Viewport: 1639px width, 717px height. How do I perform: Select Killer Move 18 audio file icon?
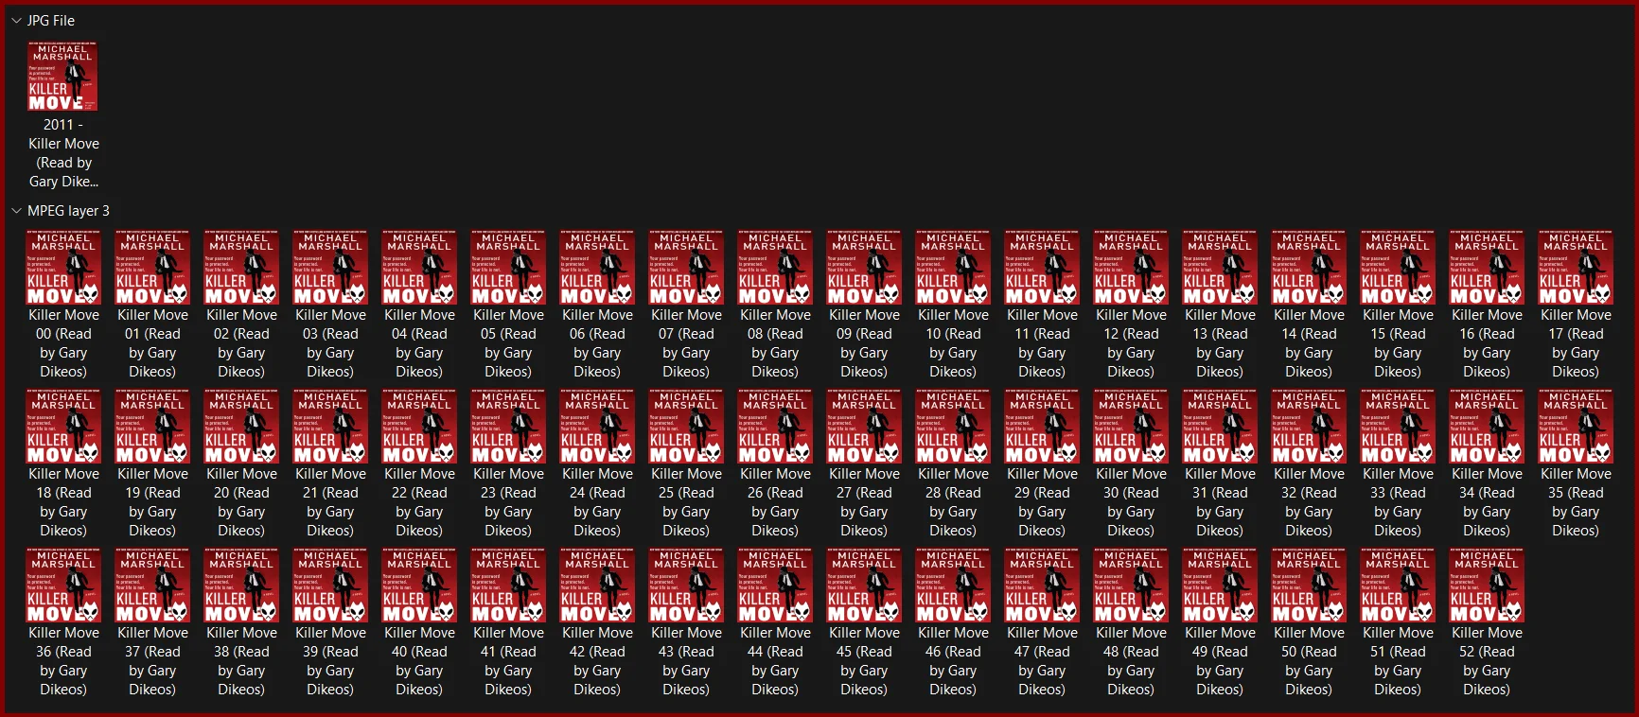[x=63, y=427]
